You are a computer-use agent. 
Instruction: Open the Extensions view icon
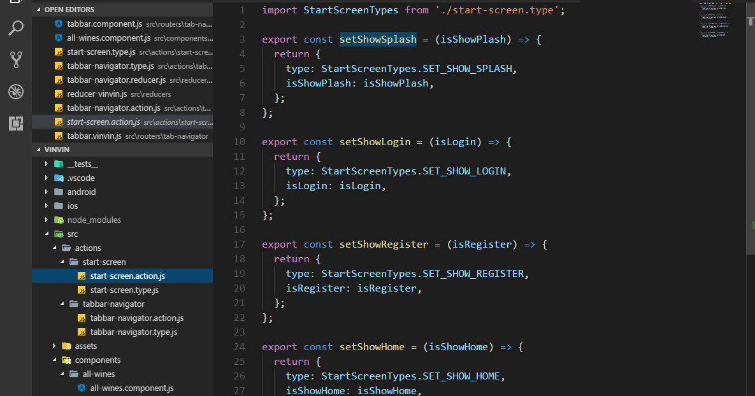coord(16,123)
